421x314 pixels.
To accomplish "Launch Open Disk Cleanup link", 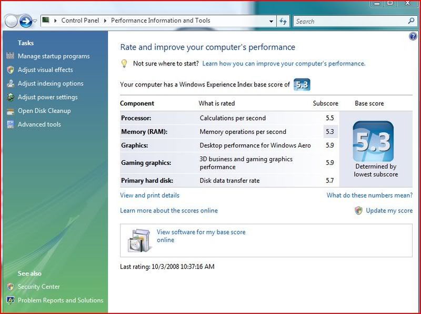I will 44,111.
